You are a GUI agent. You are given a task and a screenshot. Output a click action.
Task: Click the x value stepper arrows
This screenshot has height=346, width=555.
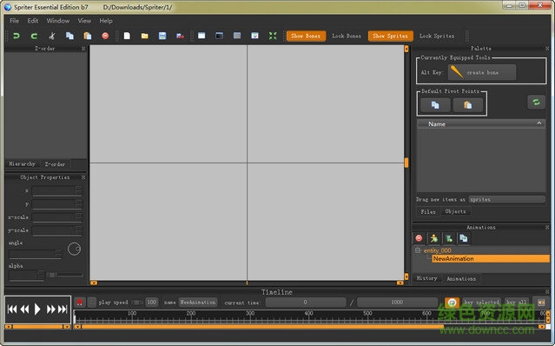(78, 190)
